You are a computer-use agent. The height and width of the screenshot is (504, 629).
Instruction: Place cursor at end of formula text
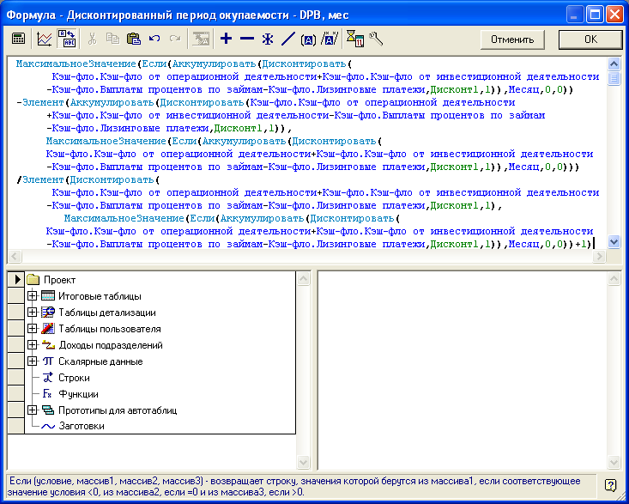coord(592,244)
